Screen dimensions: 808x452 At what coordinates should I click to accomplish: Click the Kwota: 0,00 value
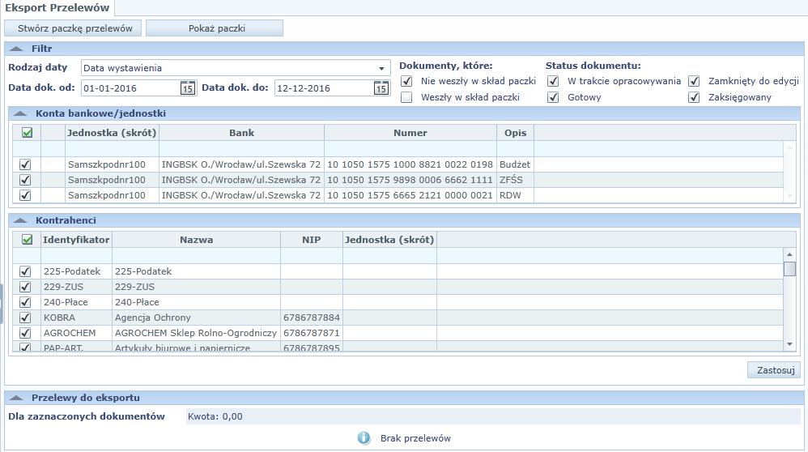point(215,416)
